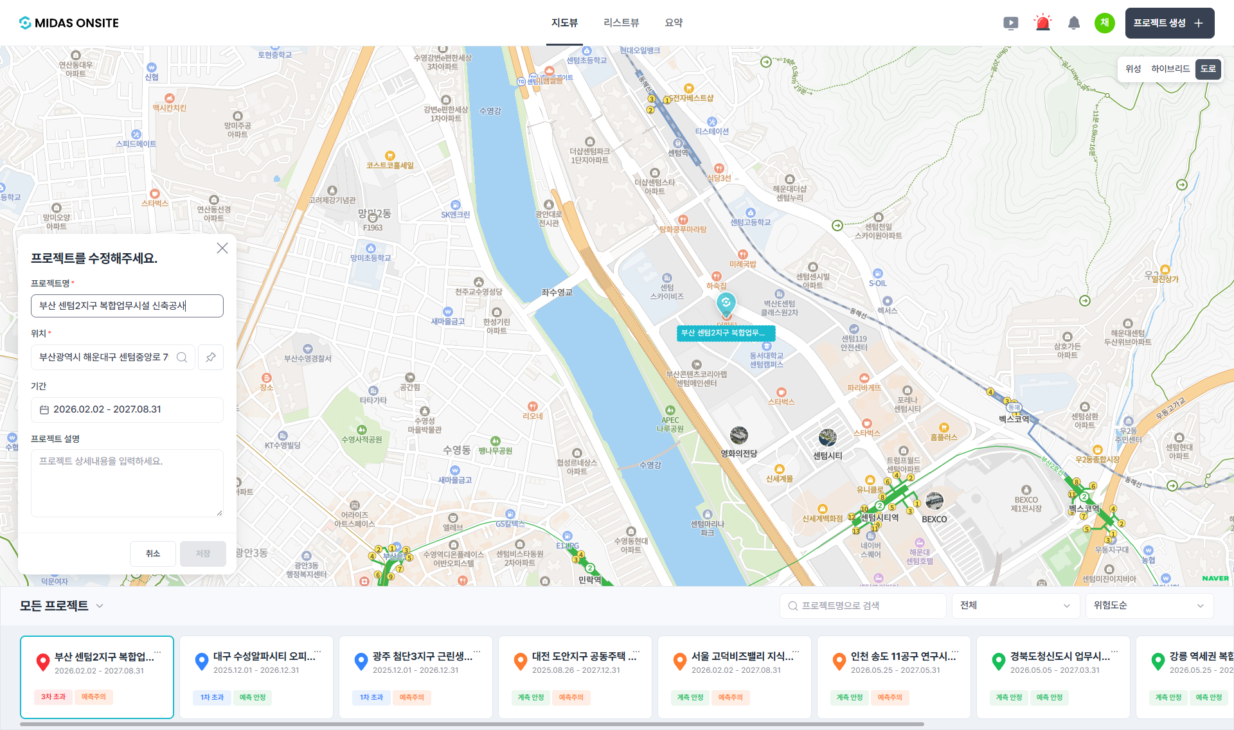Image resolution: width=1234 pixels, height=730 pixels.
Task: Switch to the 리스트뷰 tab
Action: tap(621, 23)
